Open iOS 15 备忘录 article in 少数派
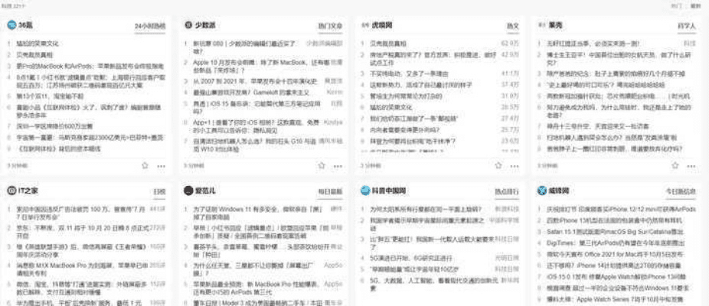This screenshot has width=709, height=306. click(x=257, y=108)
